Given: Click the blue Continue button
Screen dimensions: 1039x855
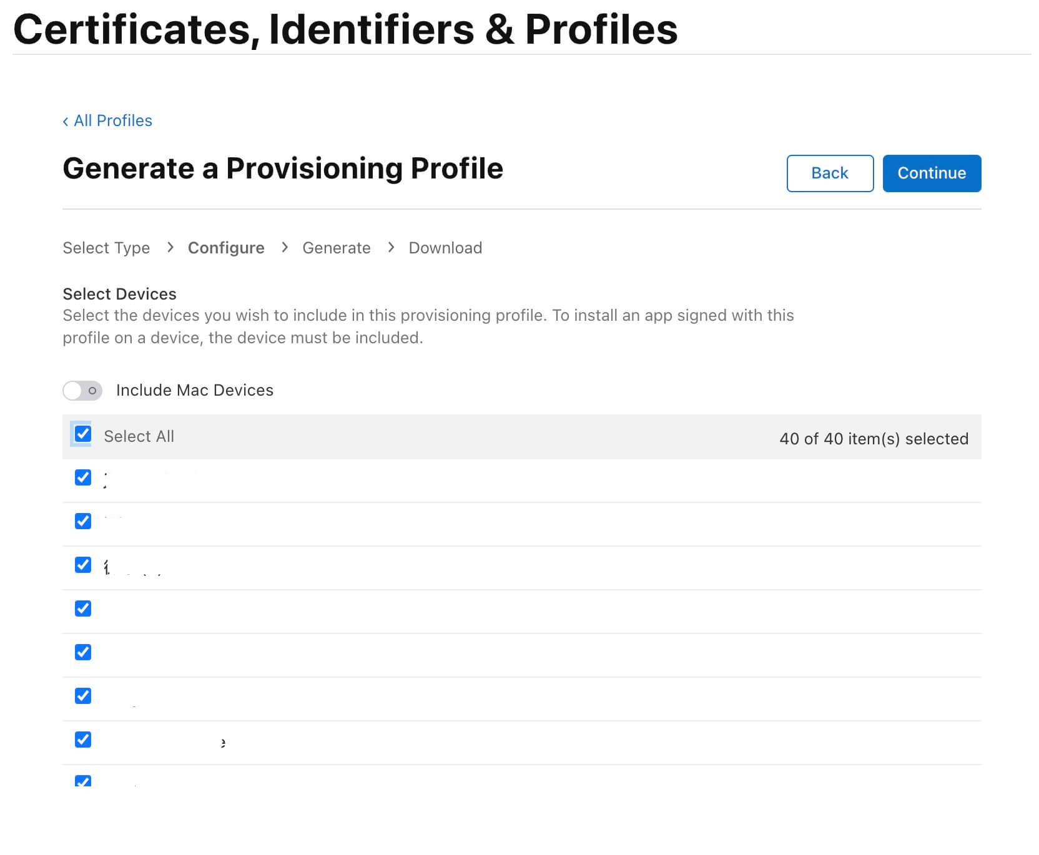Looking at the screenshot, I should (x=931, y=173).
